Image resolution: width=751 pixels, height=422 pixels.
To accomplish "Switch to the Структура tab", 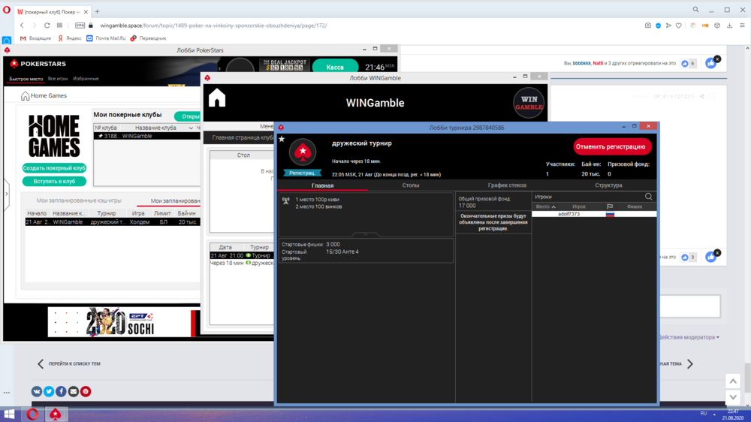I will (608, 185).
